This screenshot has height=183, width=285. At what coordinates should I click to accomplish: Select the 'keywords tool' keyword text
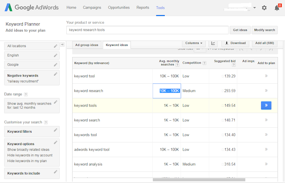point(85,135)
